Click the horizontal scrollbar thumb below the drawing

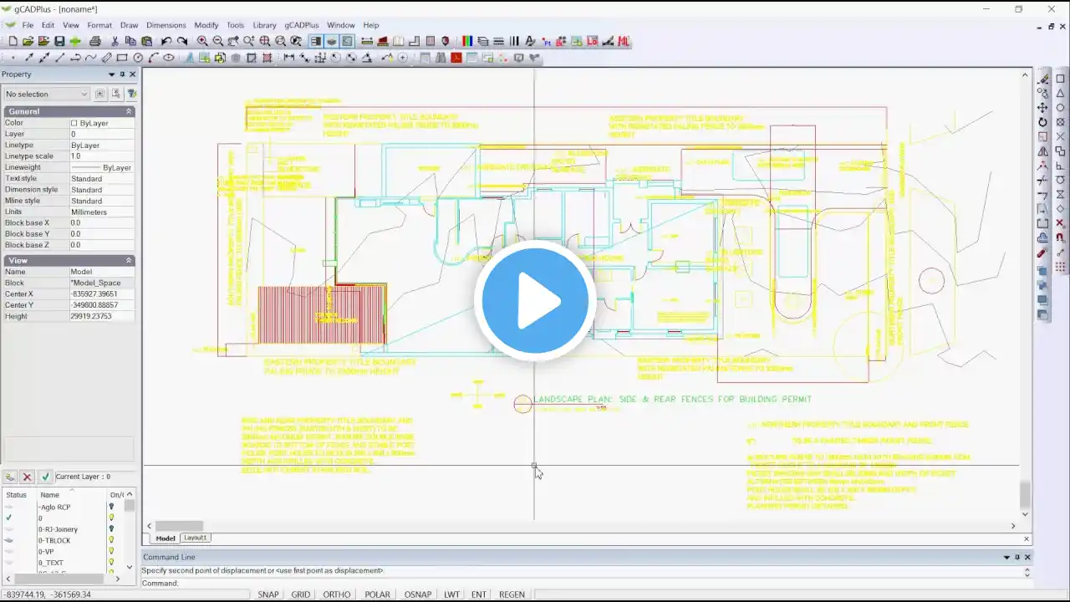(x=179, y=526)
